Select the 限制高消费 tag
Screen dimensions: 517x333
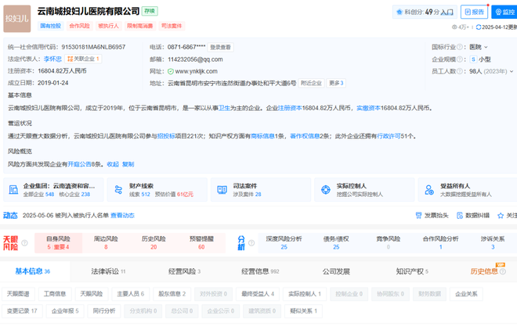click(x=139, y=26)
